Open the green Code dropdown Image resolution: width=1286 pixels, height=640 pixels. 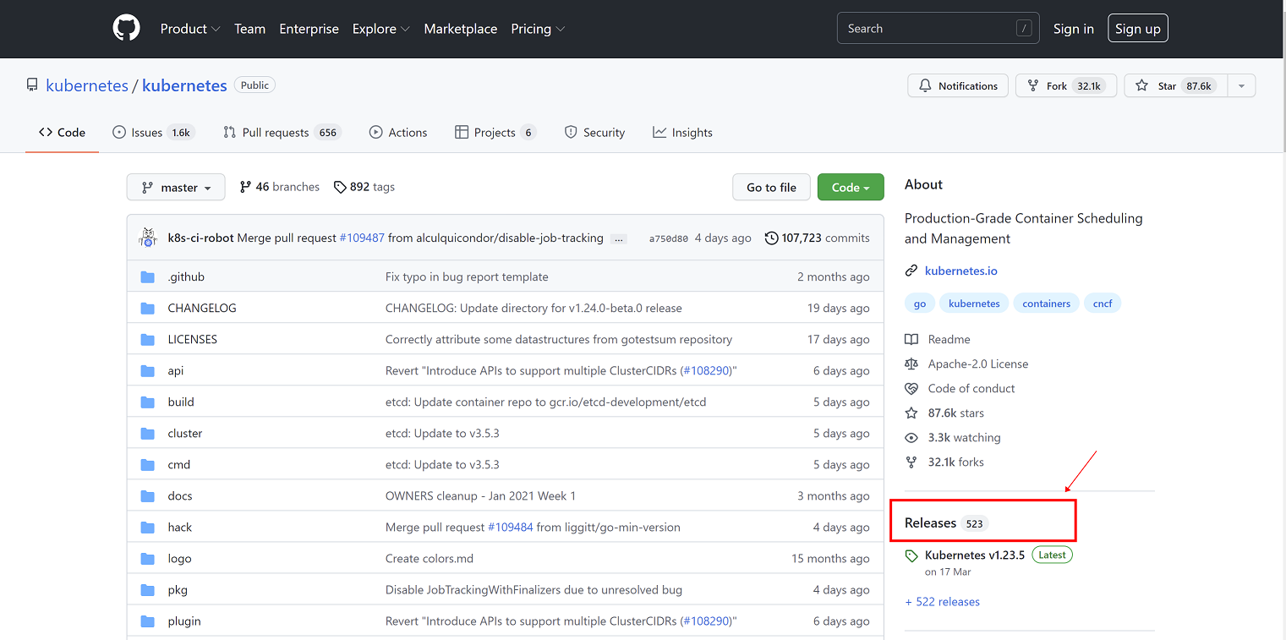(x=850, y=188)
